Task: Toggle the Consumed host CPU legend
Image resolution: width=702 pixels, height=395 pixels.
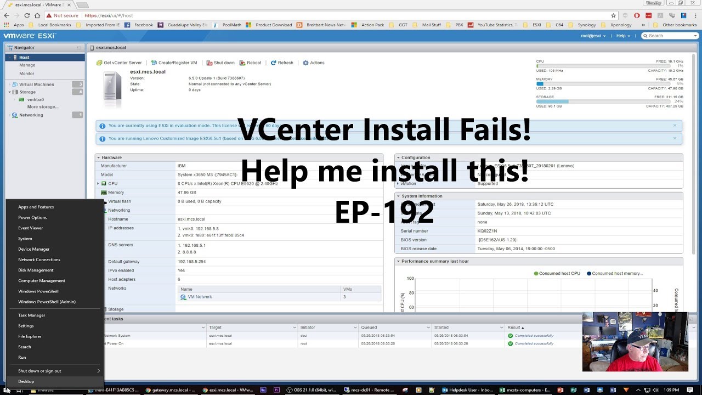Action: pyautogui.click(x=557, y=273)
